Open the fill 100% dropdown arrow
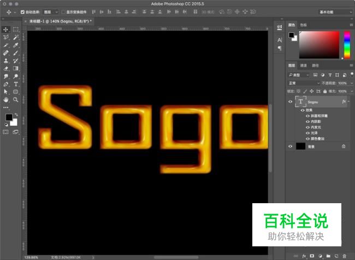 coord(352,91)
